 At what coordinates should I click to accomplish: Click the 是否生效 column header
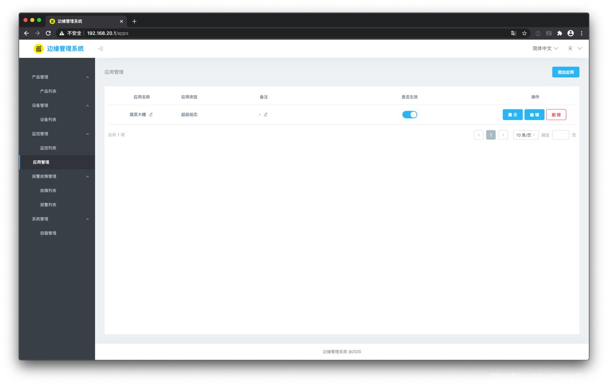tap(410, 97)
